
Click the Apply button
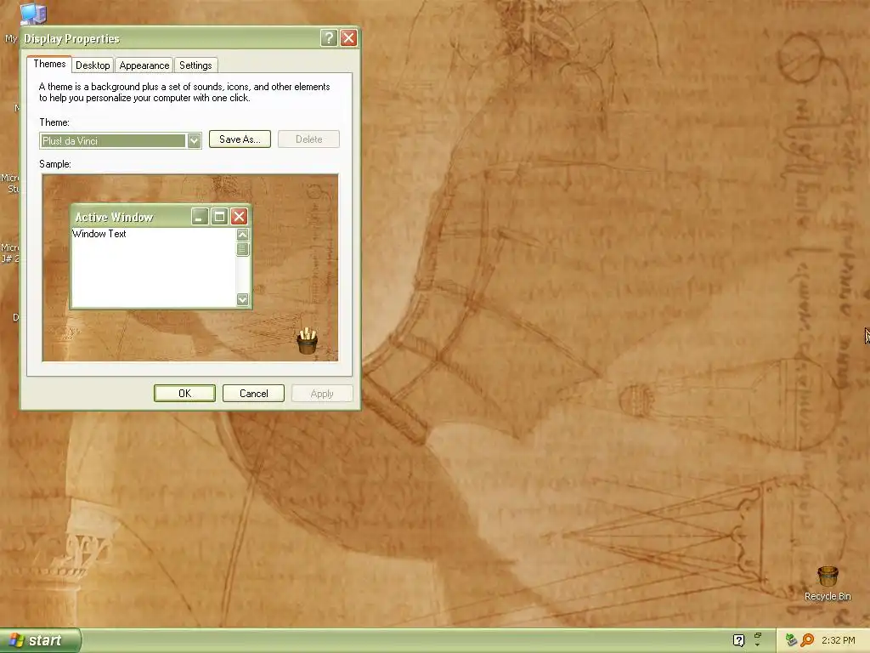(322, 393)
